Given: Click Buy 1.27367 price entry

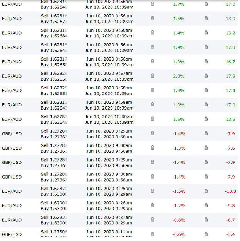Looking at the screenshot, I should click(x=54, y=180).
